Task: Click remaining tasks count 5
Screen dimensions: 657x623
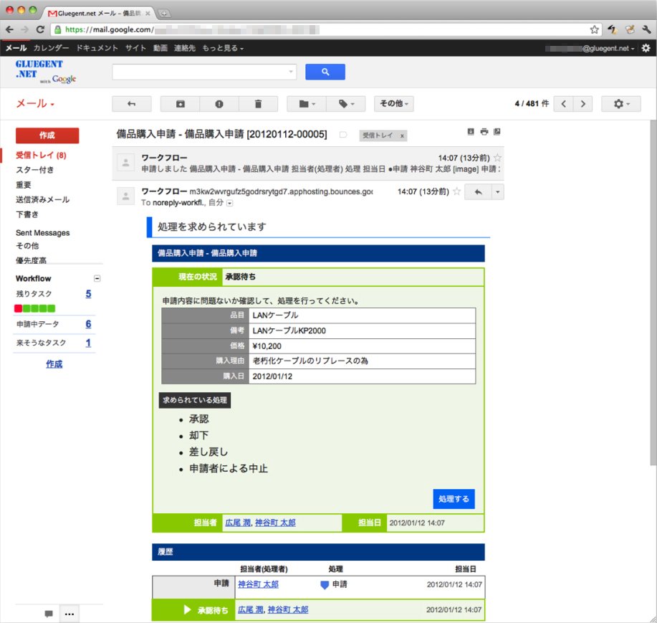Action: [88, 294]
